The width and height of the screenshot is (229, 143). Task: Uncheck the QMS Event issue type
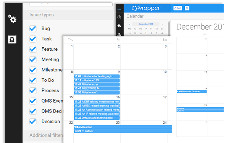[x=33, y=101]
